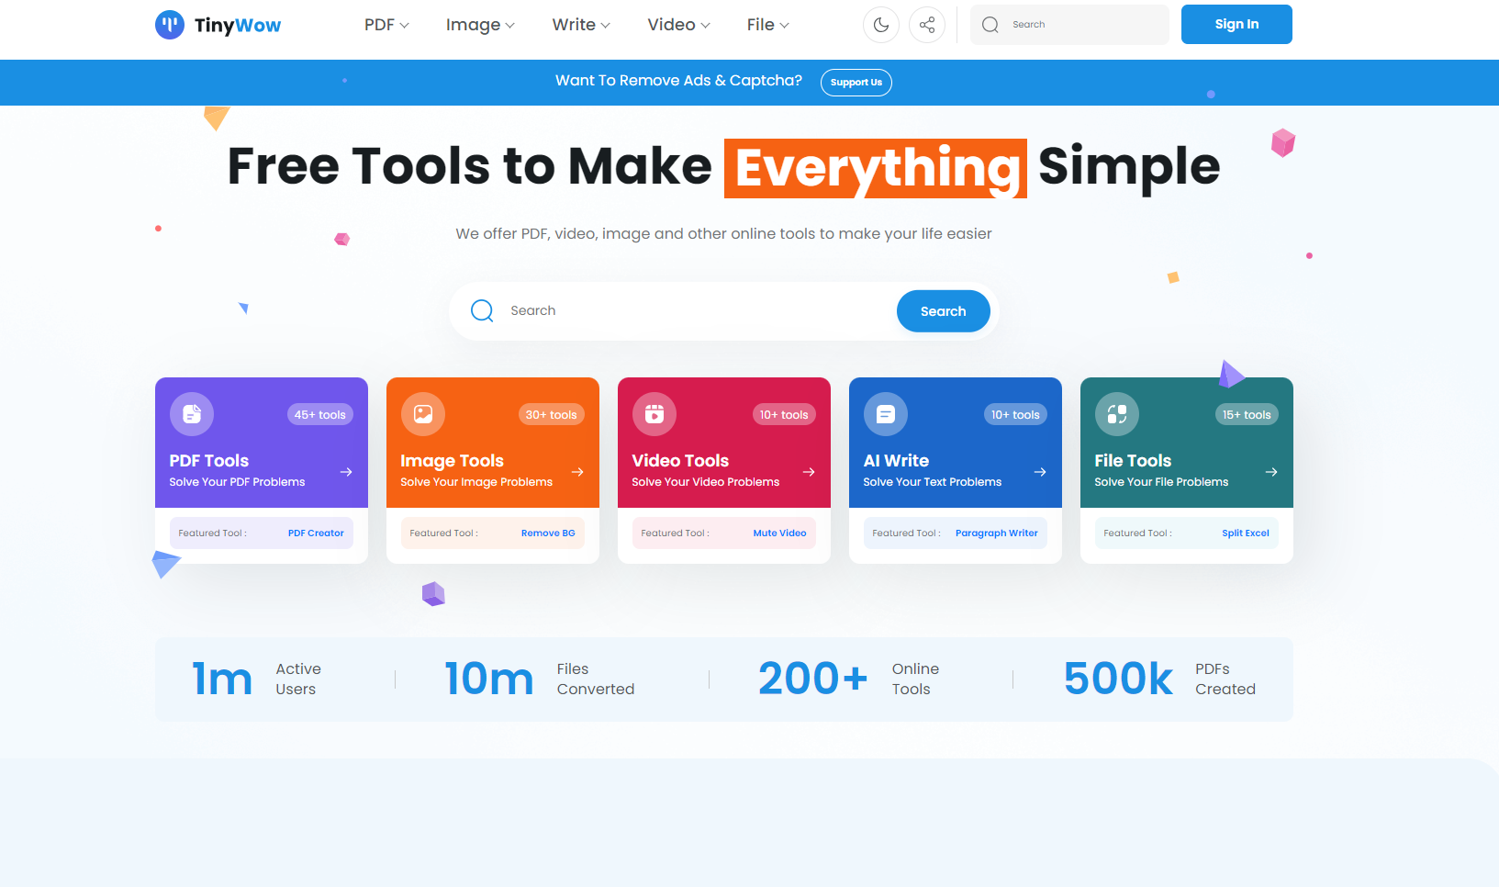
Task: Click the 10+ tools badge on AI Write
Action: (x=1015, y=415)
